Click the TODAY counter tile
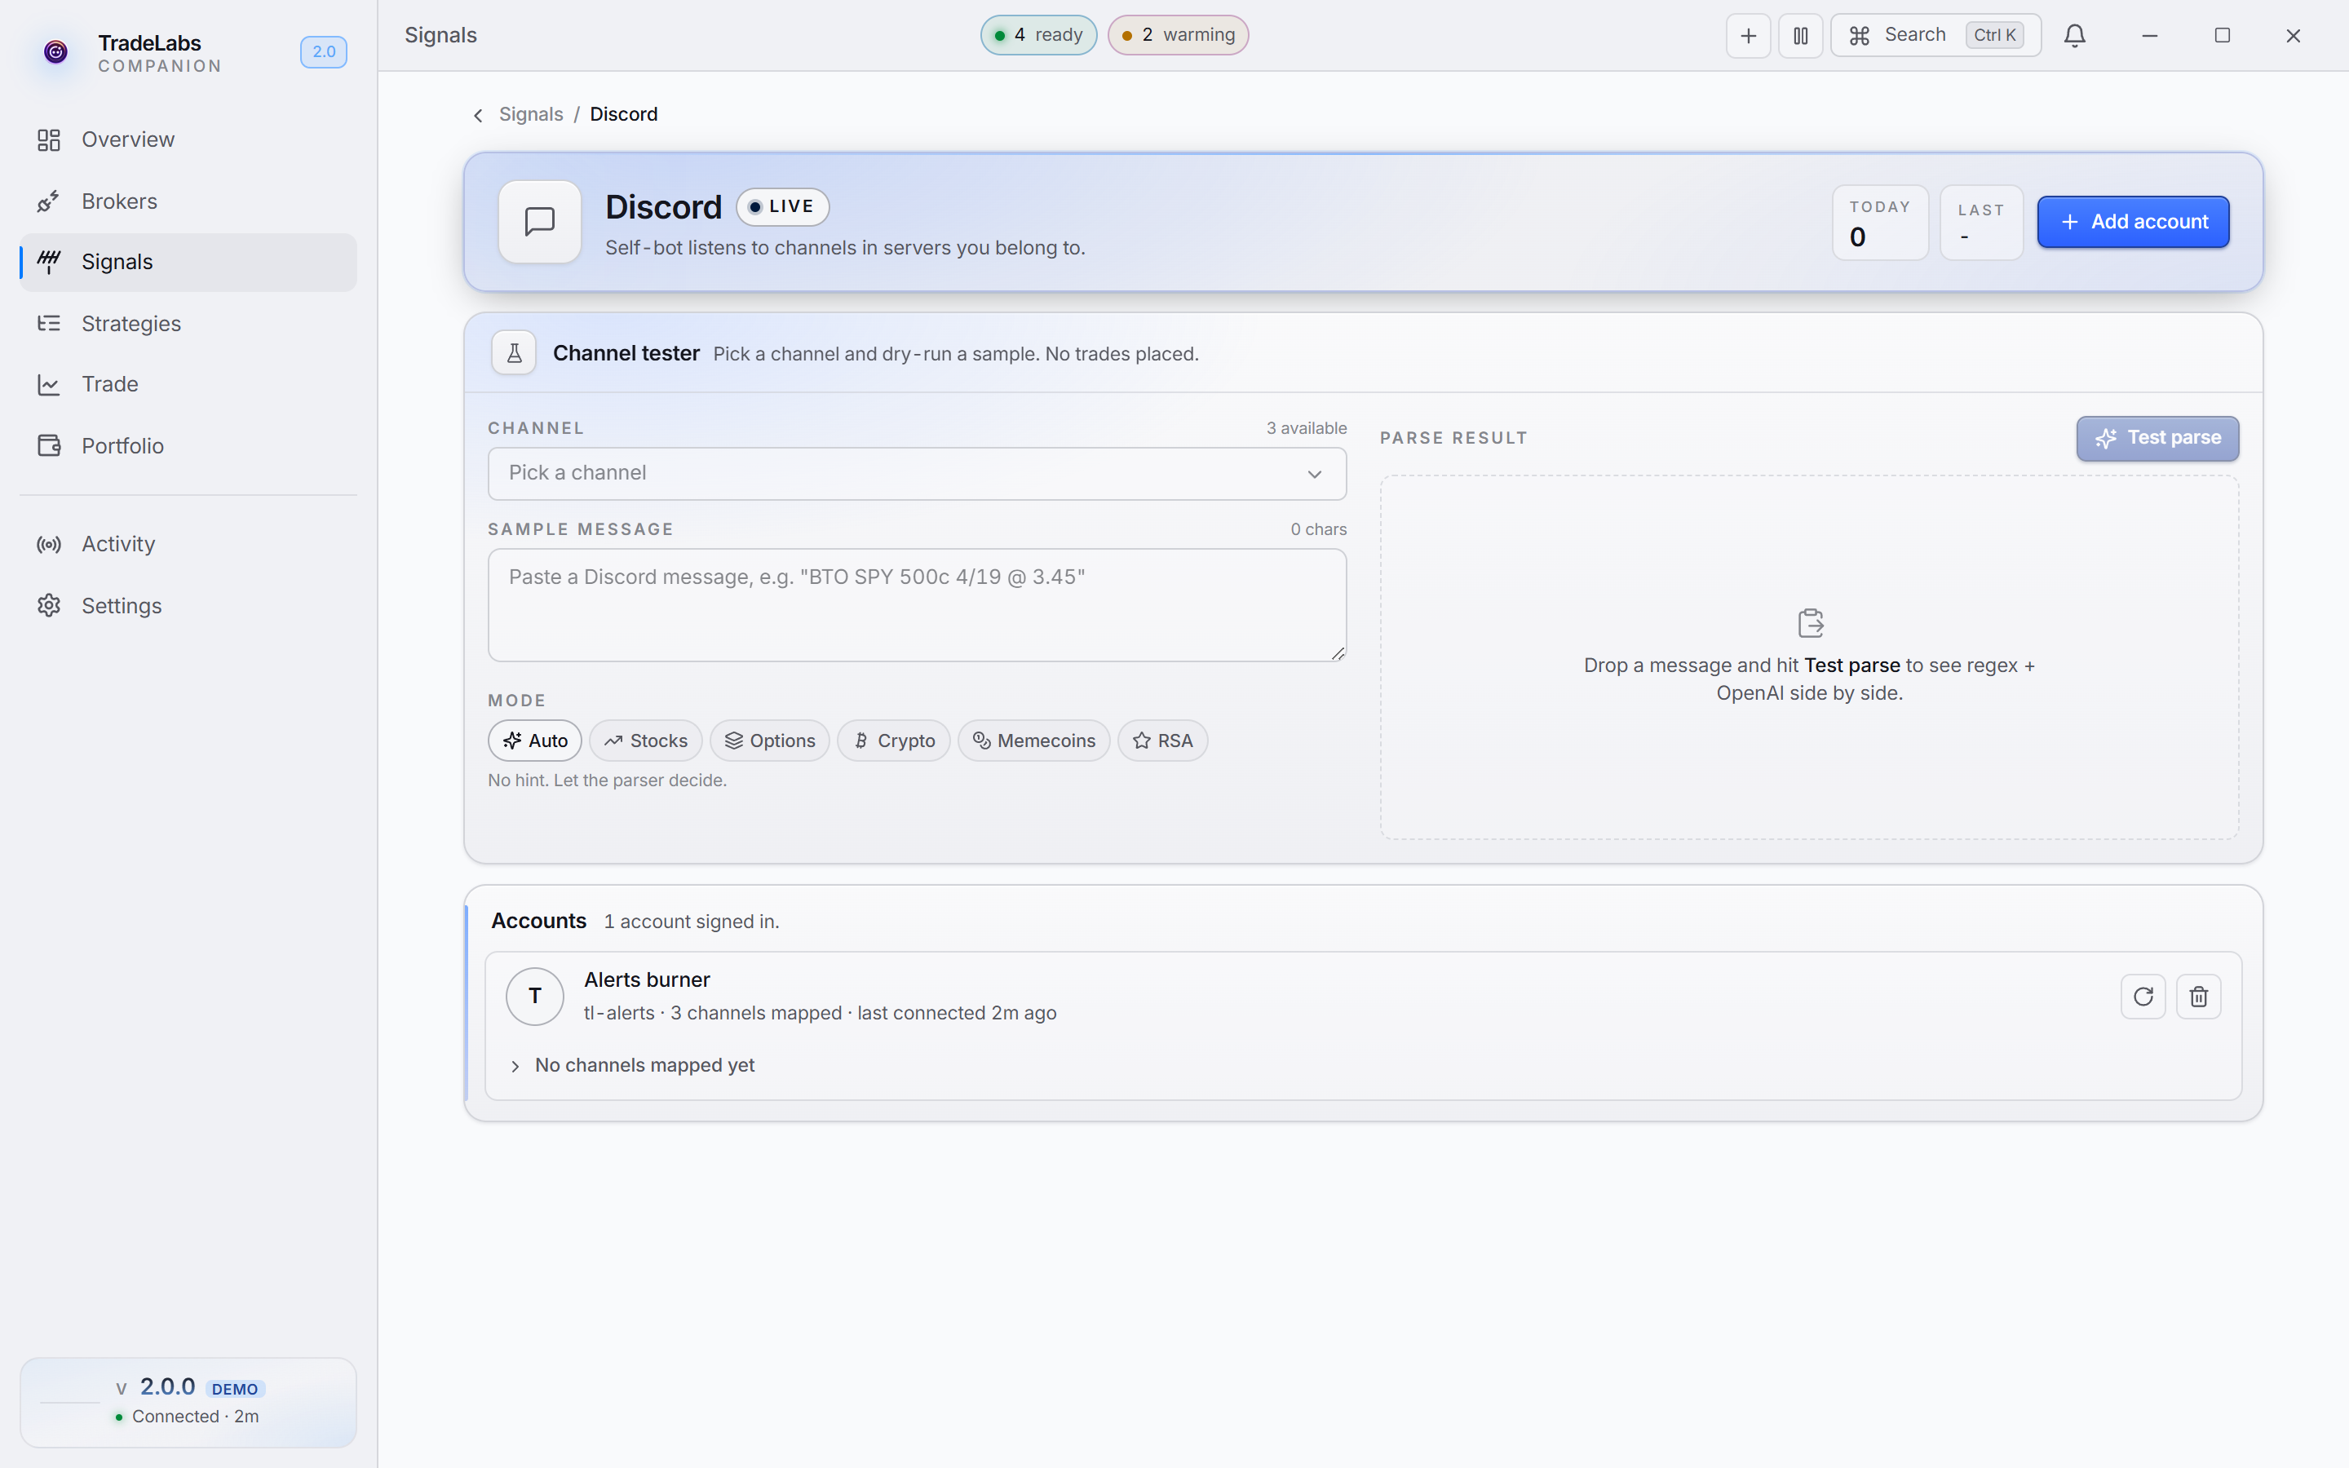 point(1880,223)
